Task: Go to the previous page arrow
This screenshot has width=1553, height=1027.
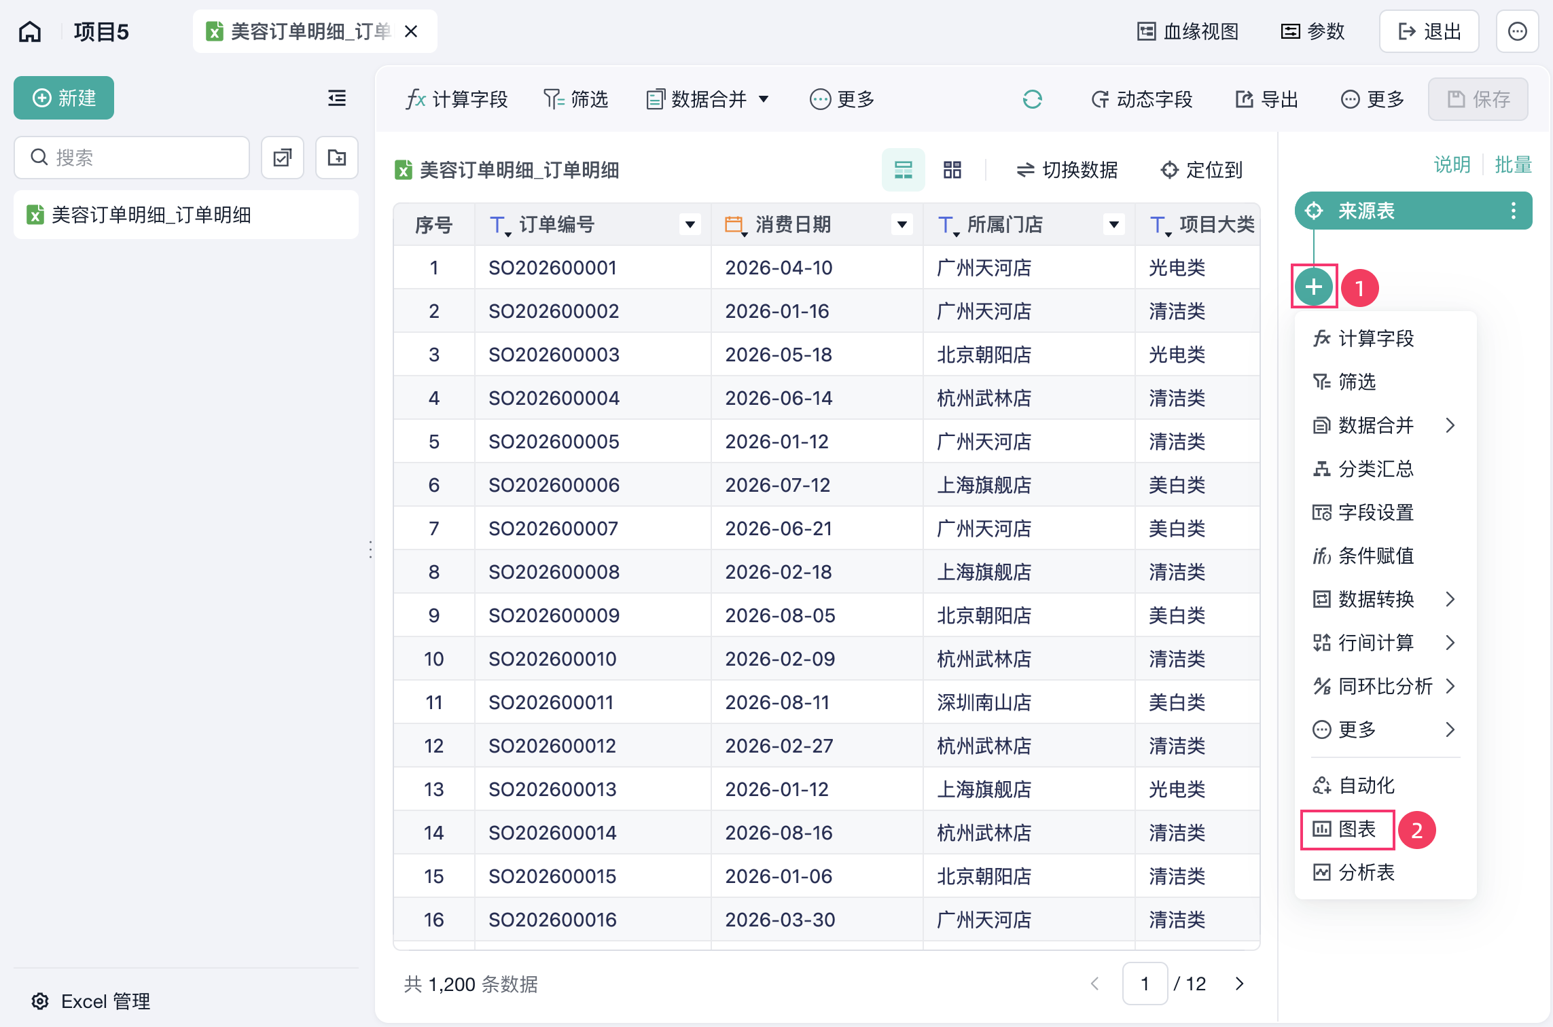Action: [x=1095, y=984]
